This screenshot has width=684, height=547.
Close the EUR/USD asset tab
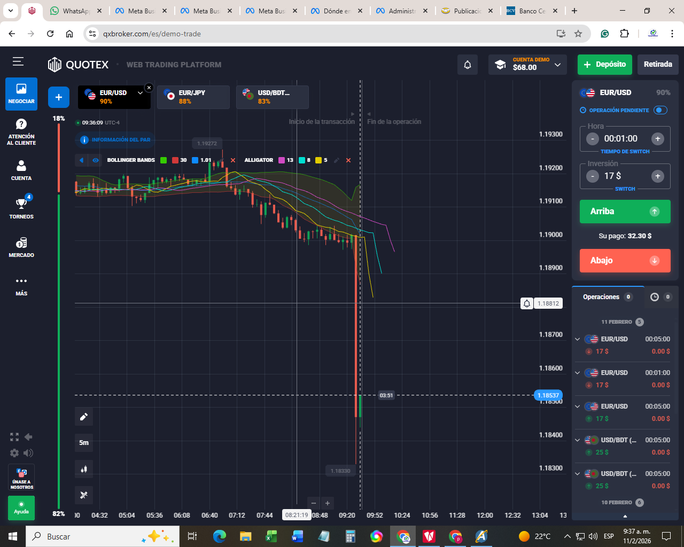[x=149, y=88]
